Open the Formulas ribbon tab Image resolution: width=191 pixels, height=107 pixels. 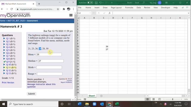pos(129,7)
